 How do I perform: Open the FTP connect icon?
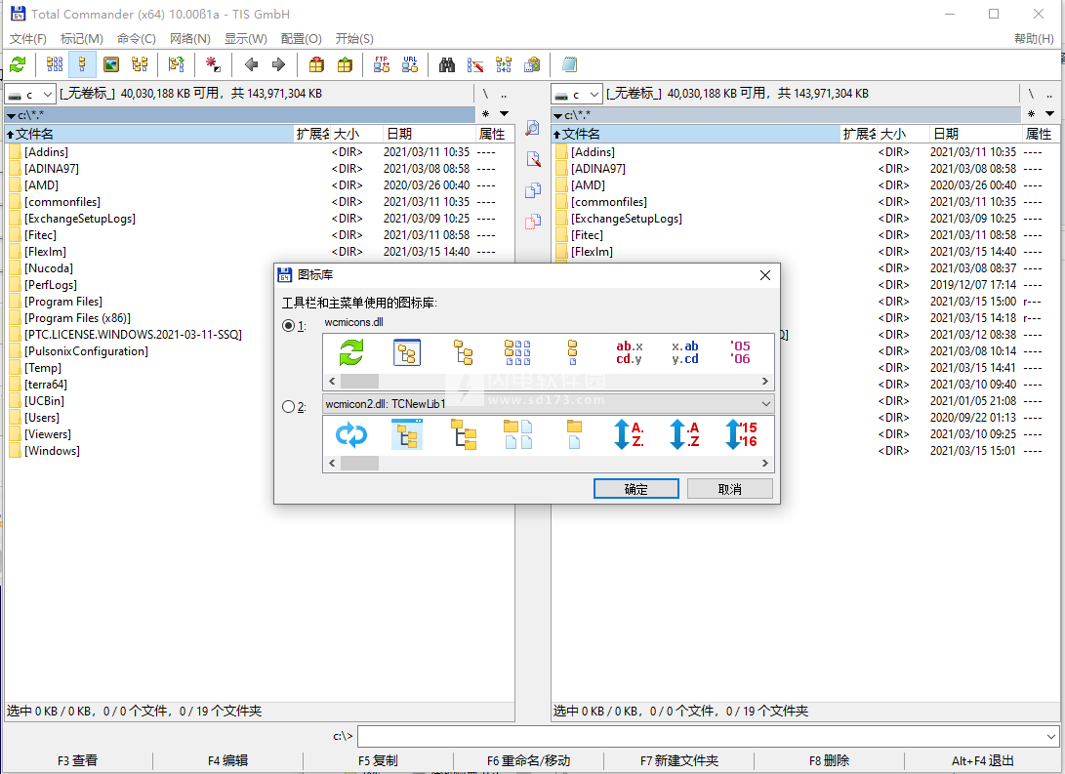click(382, 64)
